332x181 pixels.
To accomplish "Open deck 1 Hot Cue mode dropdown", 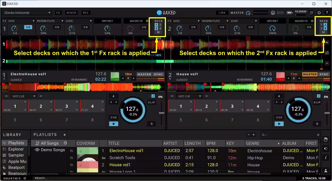I will [x=24, y=96].
